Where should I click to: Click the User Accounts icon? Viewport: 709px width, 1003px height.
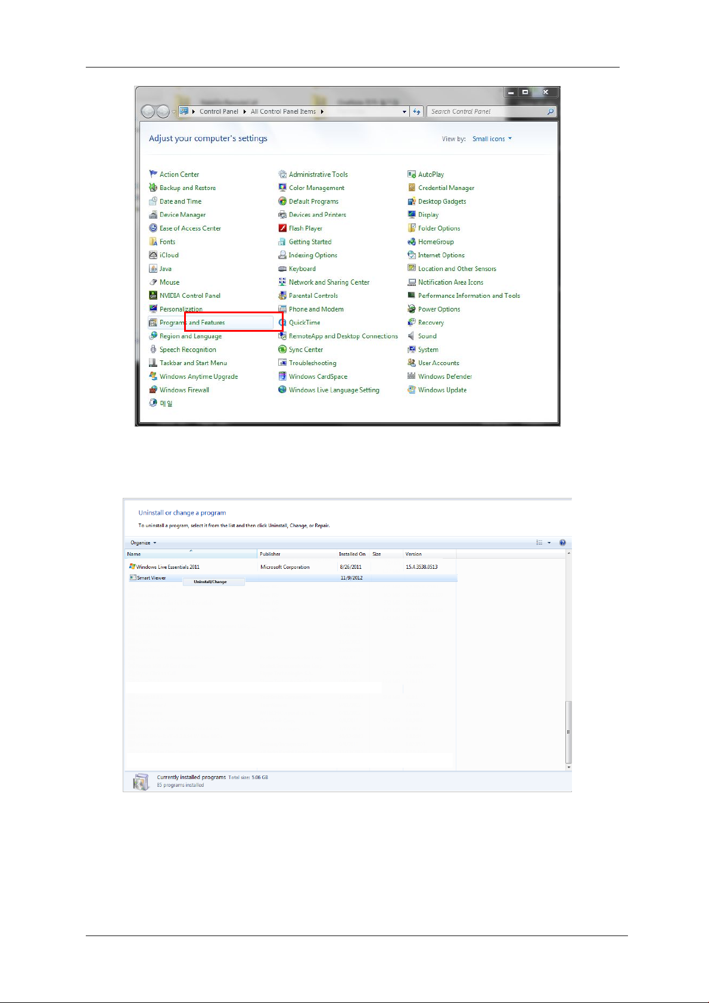click(412, 363)
